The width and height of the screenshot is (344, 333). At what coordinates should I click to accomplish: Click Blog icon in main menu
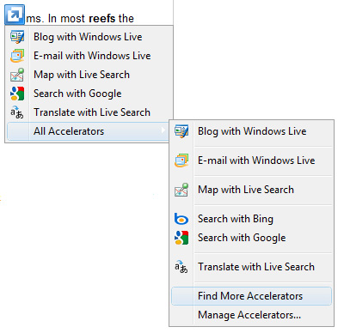17,37
